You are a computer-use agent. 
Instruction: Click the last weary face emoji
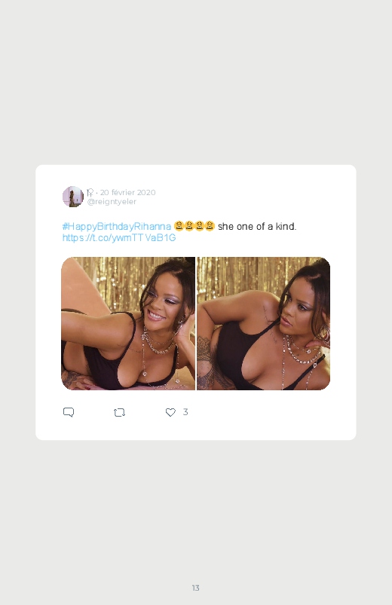210,226
